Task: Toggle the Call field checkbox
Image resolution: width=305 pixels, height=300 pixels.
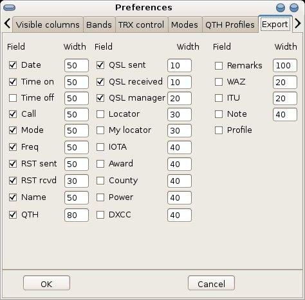Action: click(x=13, y=114)
